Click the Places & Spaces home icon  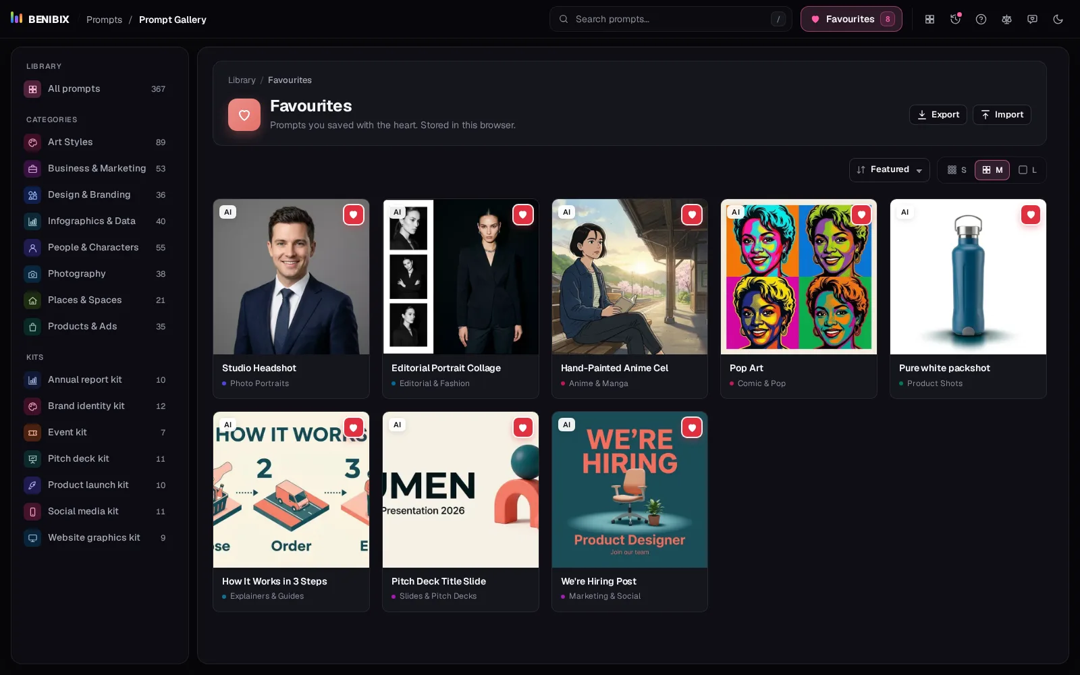pyautogui.click(x=32, y=300)
